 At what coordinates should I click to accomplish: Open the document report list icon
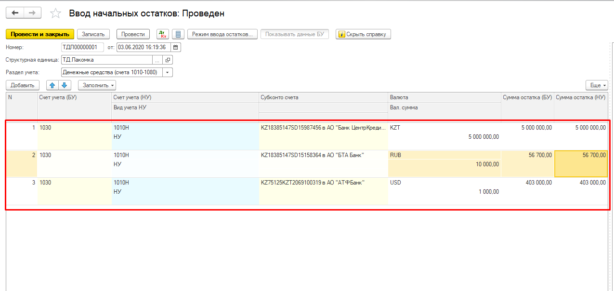[178, 34]
